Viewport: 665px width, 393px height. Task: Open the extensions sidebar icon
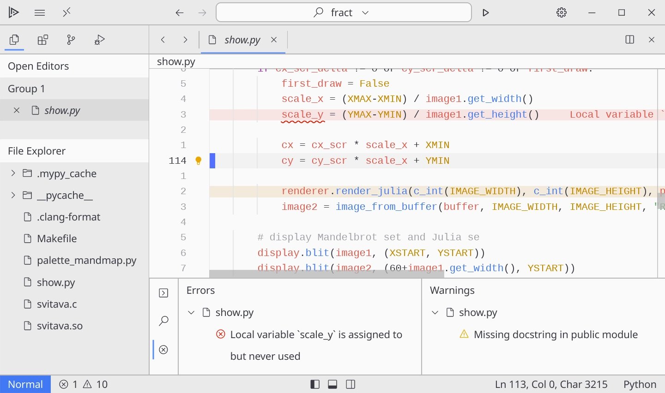pos(43,40)
